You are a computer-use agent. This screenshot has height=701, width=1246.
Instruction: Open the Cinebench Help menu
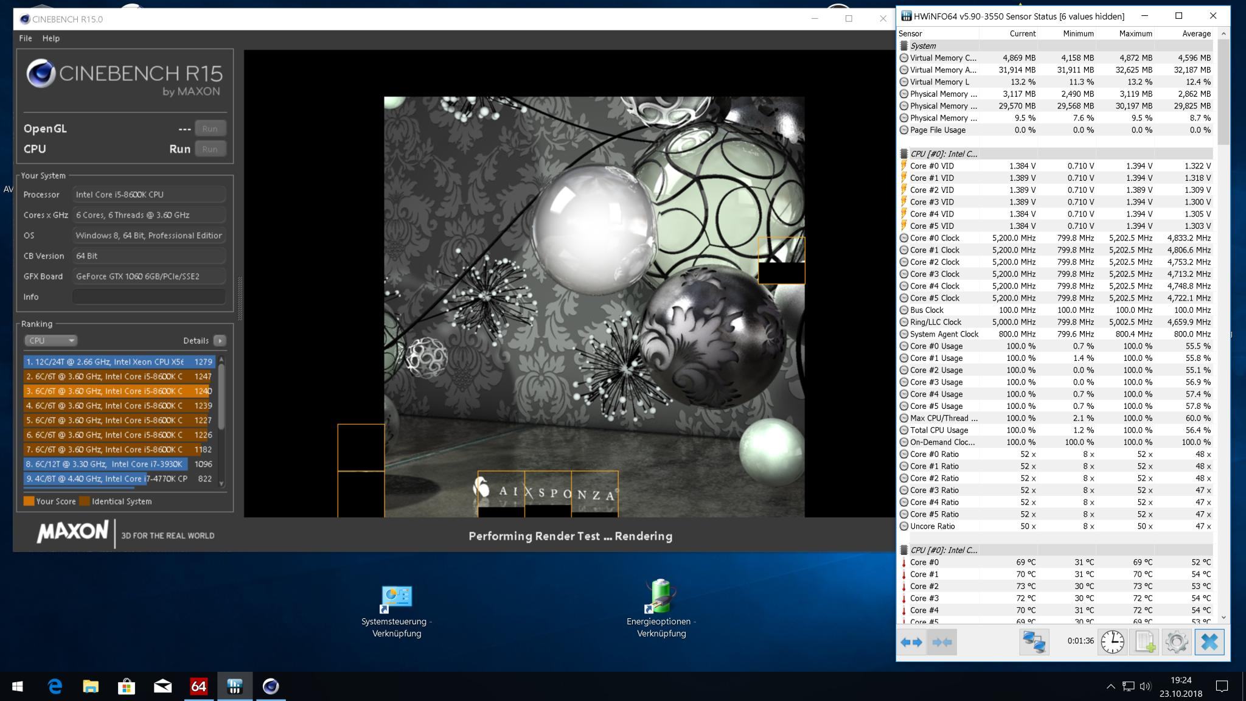pos(50,38)
